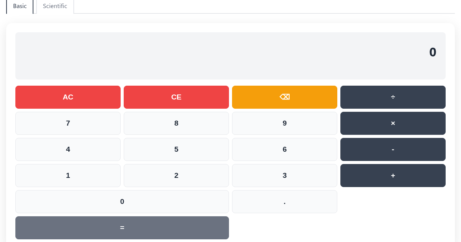
Task: Switch to the Scientific tab
Action: [55, 6]
